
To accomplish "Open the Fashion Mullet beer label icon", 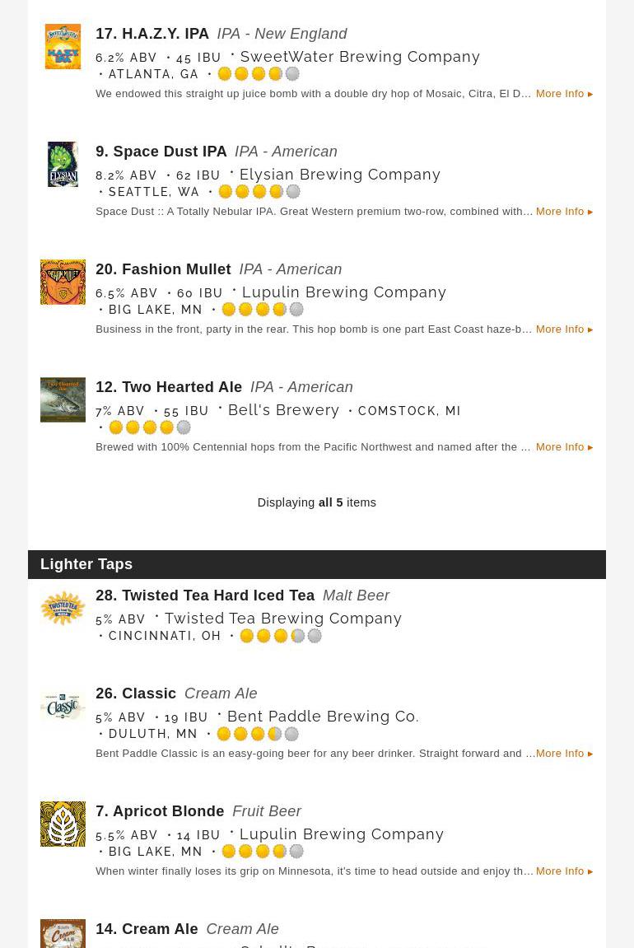I will coord(63,283).
